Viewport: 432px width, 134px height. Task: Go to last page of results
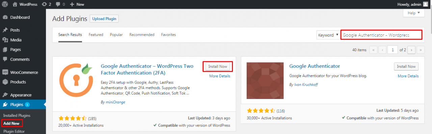click(421, 50)
